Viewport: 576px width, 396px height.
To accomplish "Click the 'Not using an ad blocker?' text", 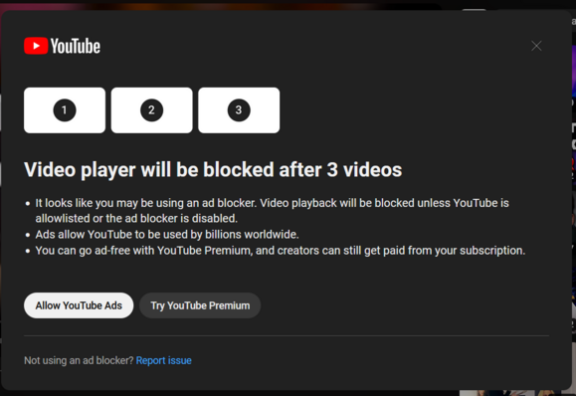I will 79,360.
